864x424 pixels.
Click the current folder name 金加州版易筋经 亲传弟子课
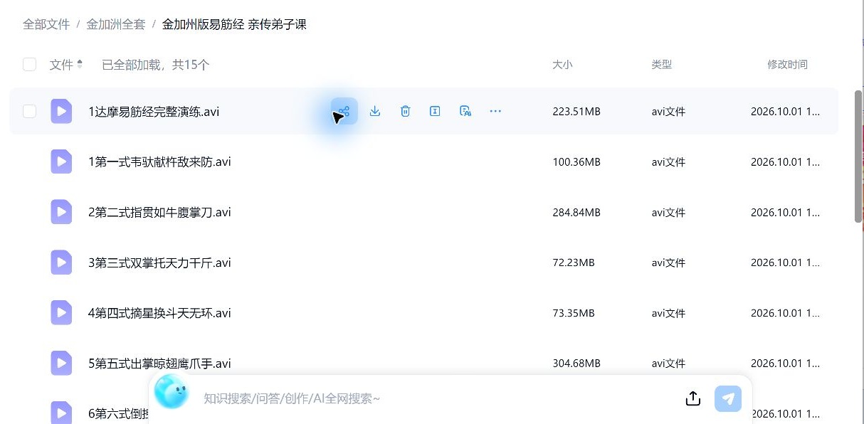234,24
